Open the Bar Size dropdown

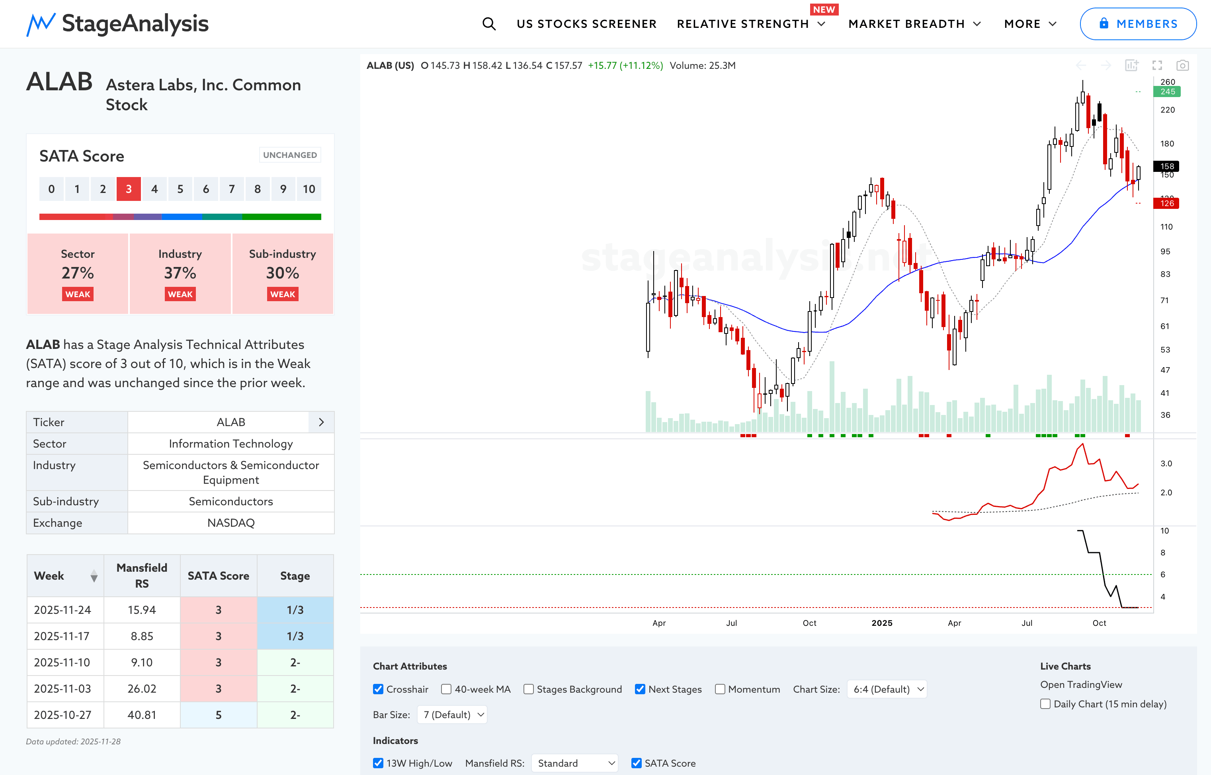pos(452,714)
